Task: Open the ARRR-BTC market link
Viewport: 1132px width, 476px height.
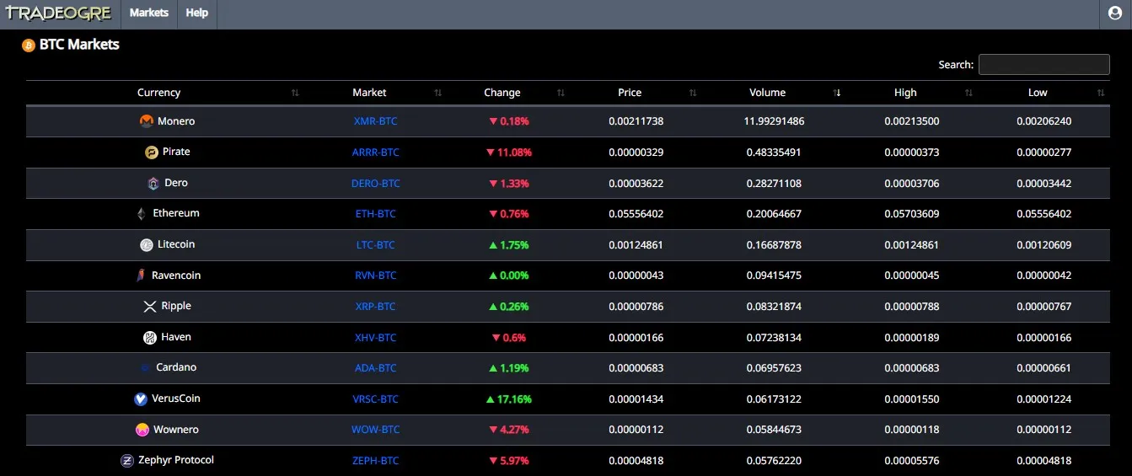Action: coord(376,152)
